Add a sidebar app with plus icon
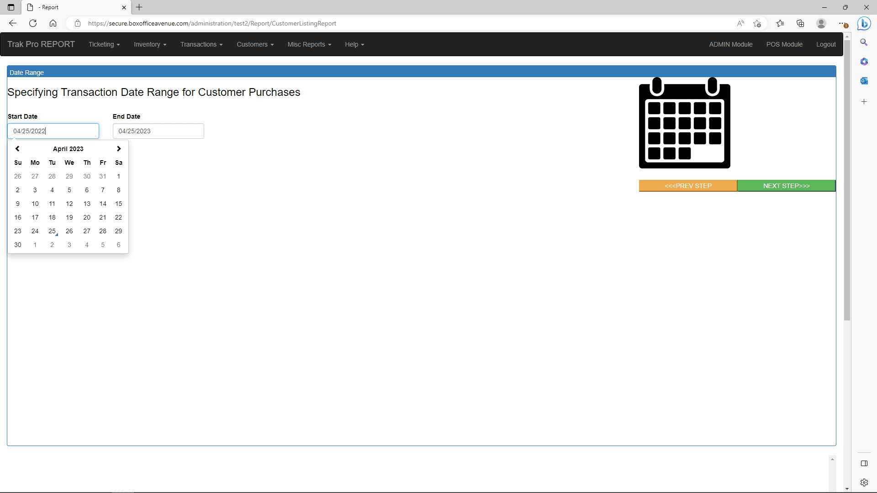 click(864, 101)
